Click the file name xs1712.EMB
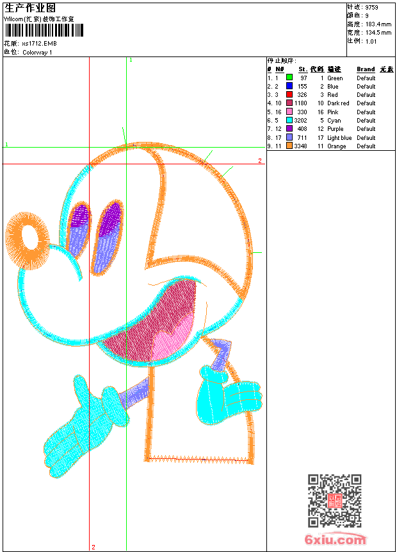 click(39, 44)
